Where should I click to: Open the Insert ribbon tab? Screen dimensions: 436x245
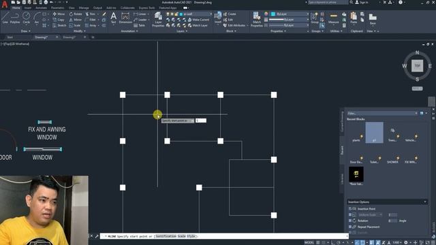[x=27, y=7]
